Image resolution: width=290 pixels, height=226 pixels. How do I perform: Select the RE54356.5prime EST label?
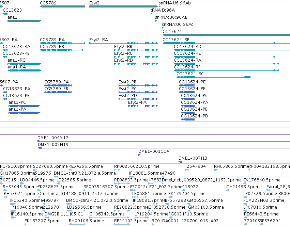(86, 166)
